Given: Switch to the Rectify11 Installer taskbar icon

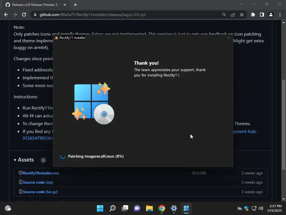Looking at the screenshot, I should 186,208.
